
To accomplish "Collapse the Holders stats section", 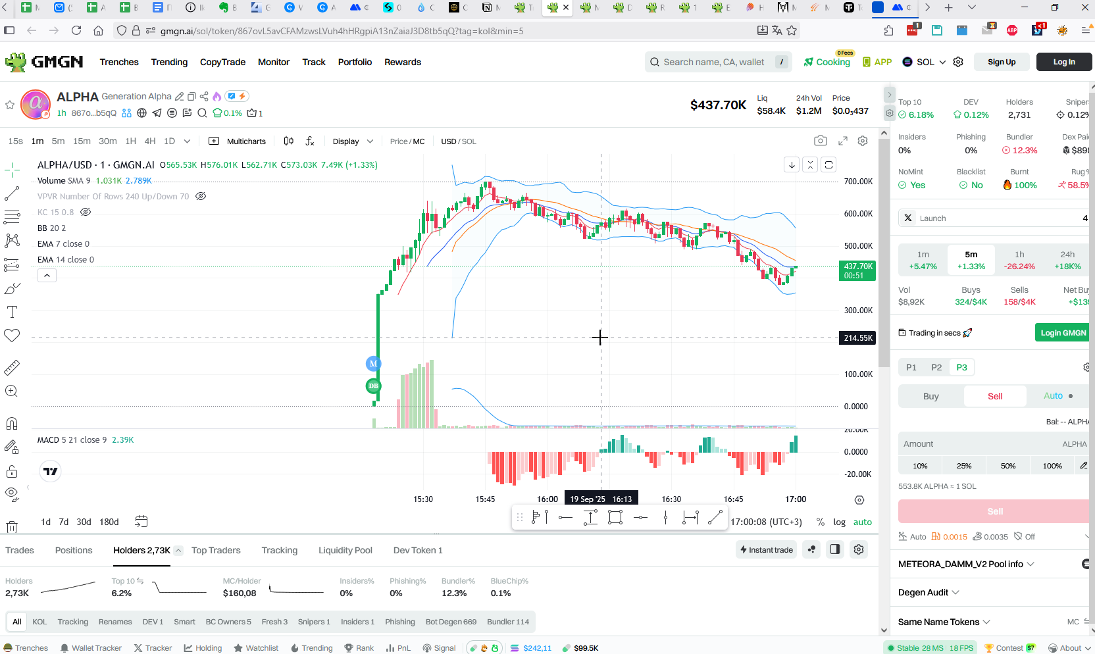I will coord(178,550).
